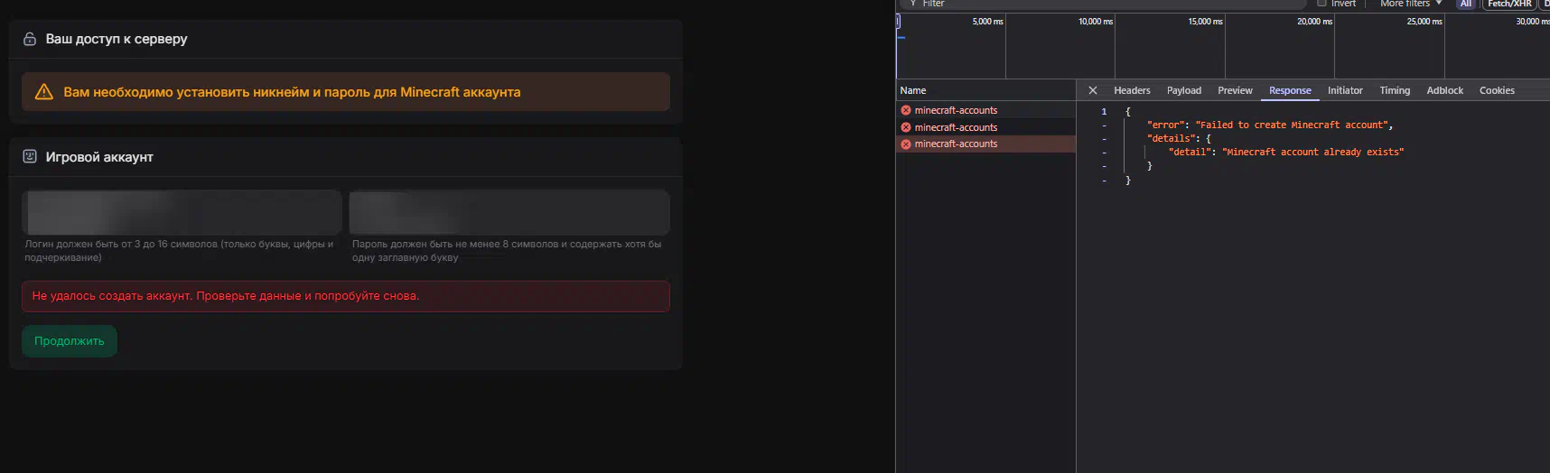The height and width of the screenshot is (473, 1550).
Task: Click the red error icon of first minecraft-accounts request
Action: click(906, 110)
